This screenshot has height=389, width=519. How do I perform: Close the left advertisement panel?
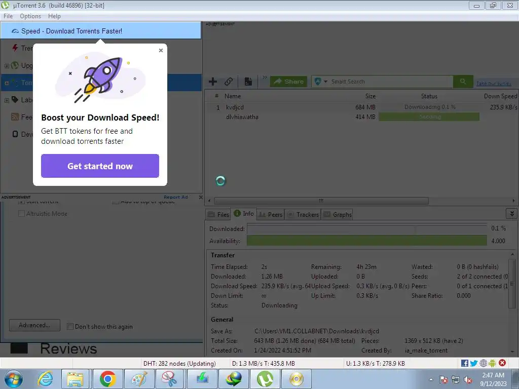click(201, 197)
